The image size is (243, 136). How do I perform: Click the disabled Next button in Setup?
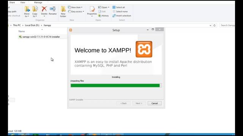pos(139,103)
